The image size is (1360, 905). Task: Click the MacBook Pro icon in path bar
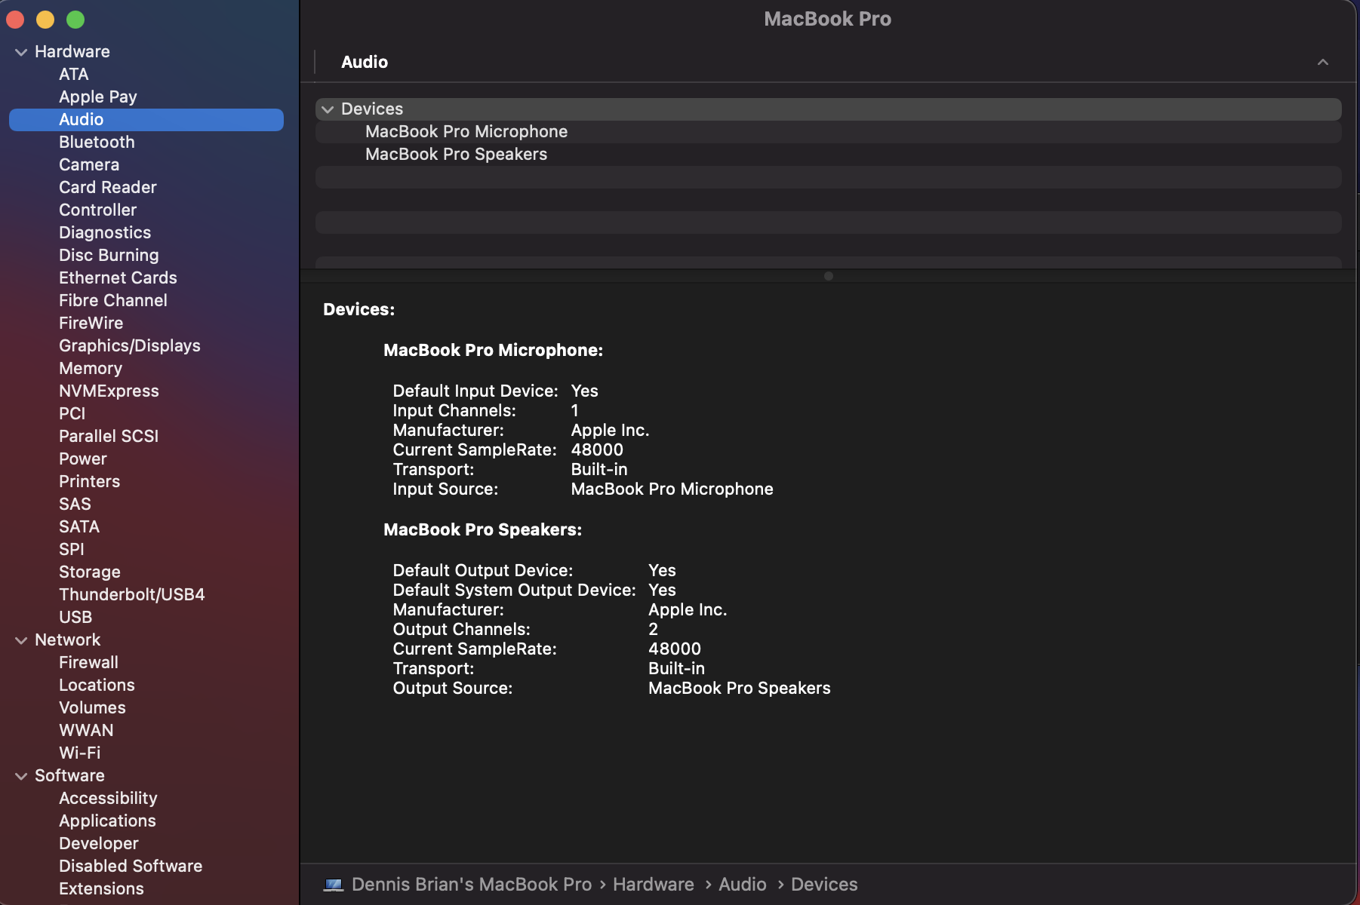pos(334,884)
